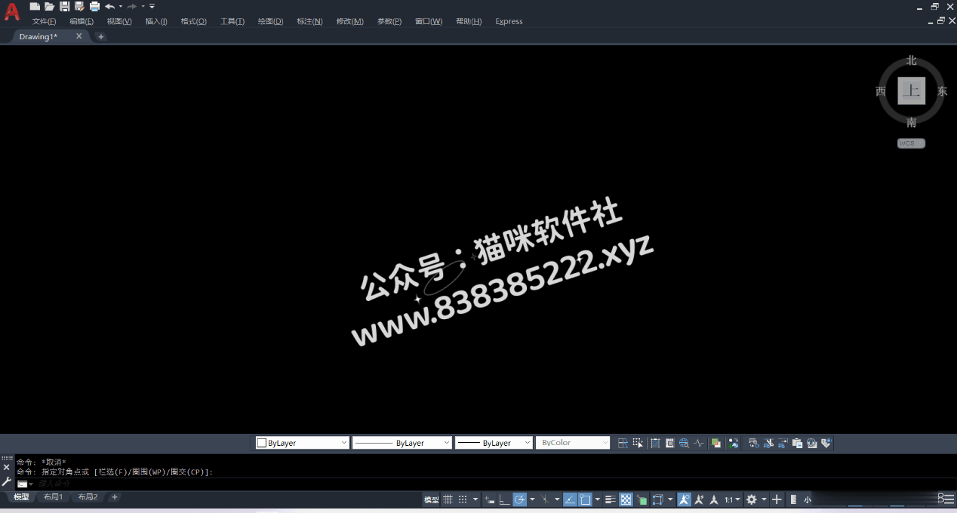Open the 文件(F) menu
The width and height of the screenshot is (957, 513).
click(x=44, y=21)
